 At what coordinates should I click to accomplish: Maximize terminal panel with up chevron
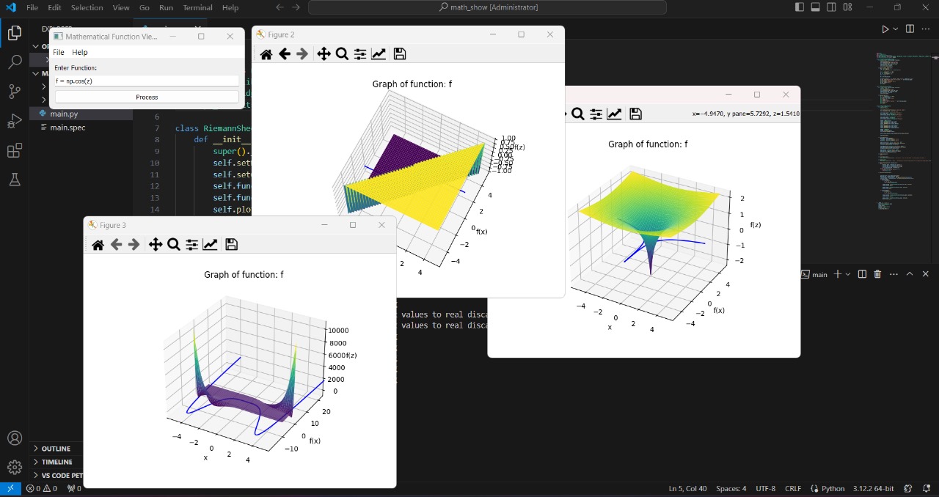(x=910, y=274)
